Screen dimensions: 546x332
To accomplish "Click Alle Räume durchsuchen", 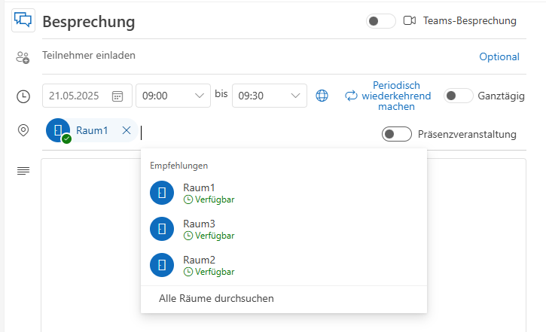I will [x=216, y=298].
